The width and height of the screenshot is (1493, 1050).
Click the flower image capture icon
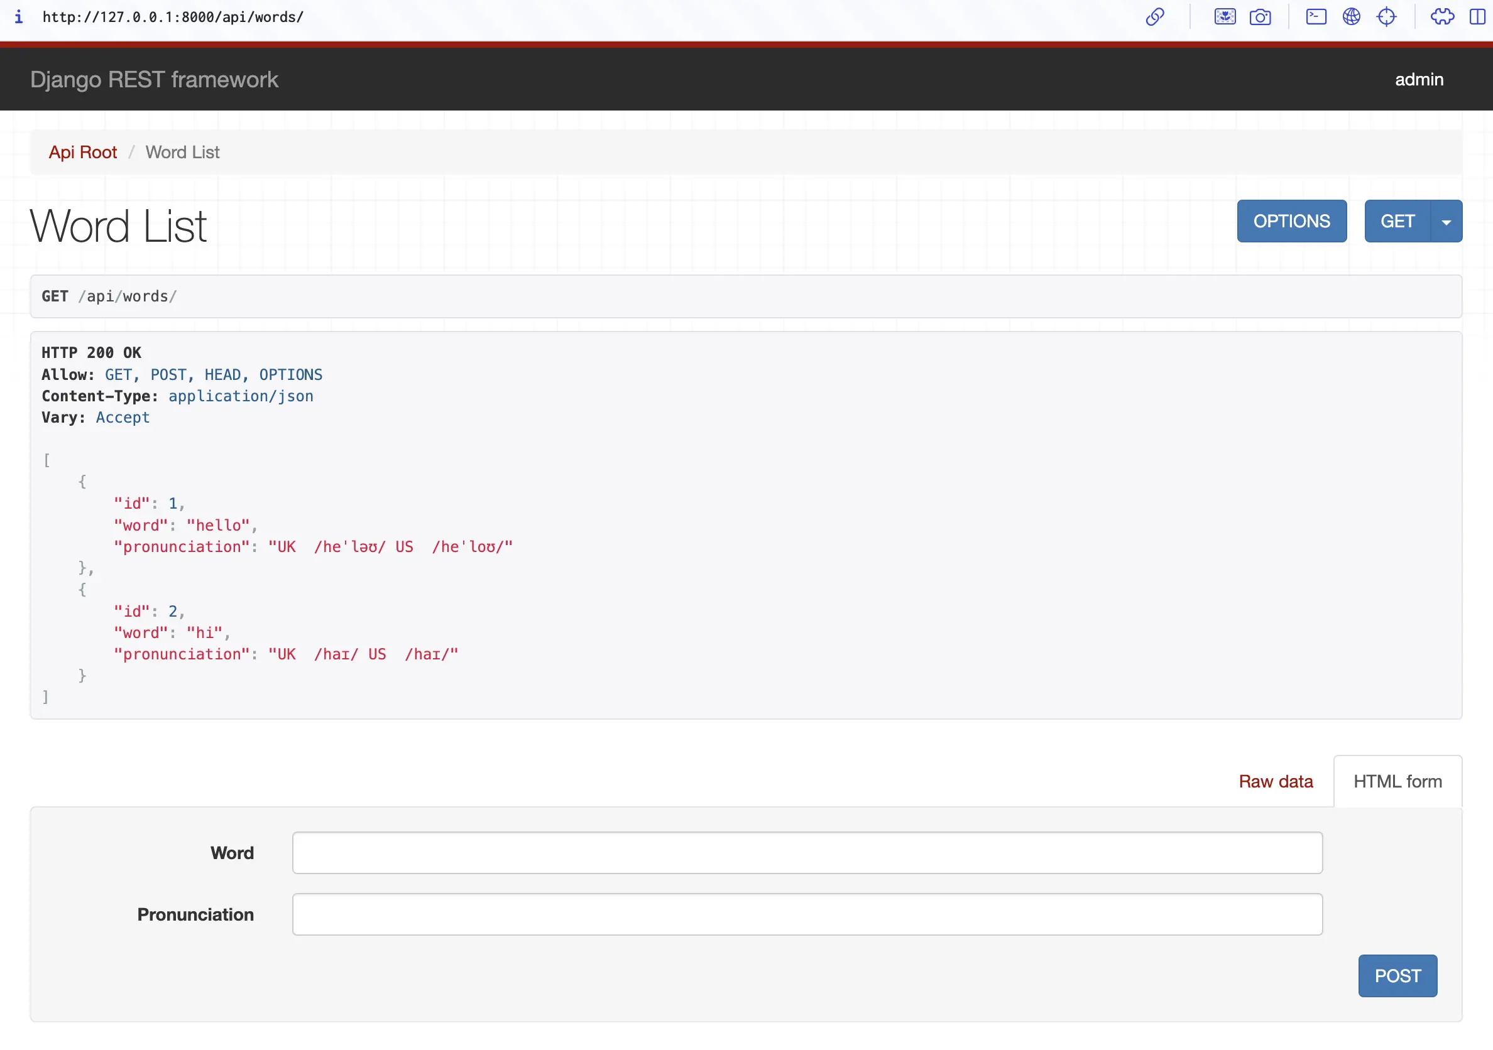(x=1225, y=17)
